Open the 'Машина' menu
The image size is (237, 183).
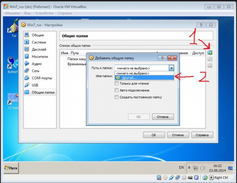13,13
